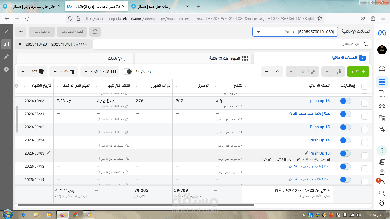This screenshot has height=219, width=390.
Task: Open the push up 16 campaign link
Action: [320, 101]
